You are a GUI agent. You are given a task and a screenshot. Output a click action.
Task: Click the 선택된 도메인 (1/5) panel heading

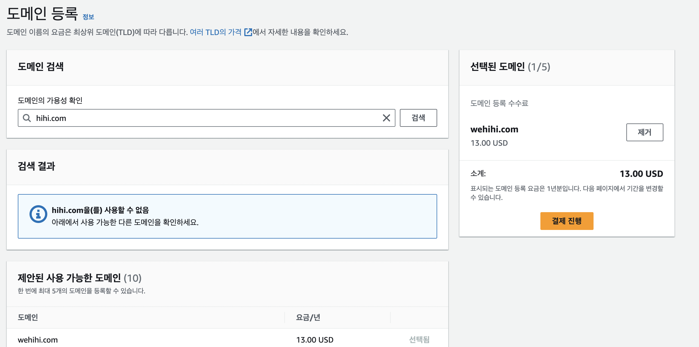[510, 67]
